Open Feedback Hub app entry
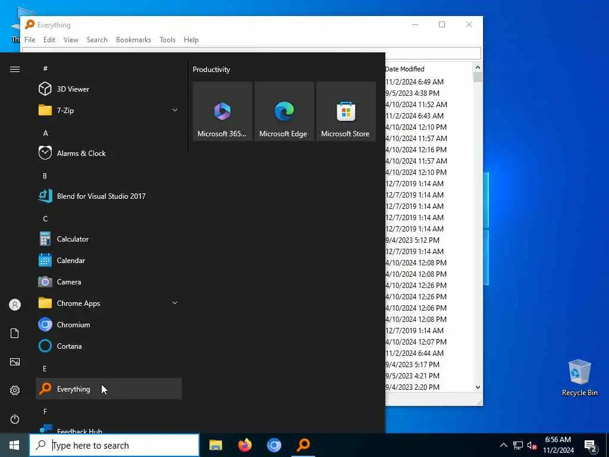This screenshot has height=457, width=609. click(x=109, y=429)
